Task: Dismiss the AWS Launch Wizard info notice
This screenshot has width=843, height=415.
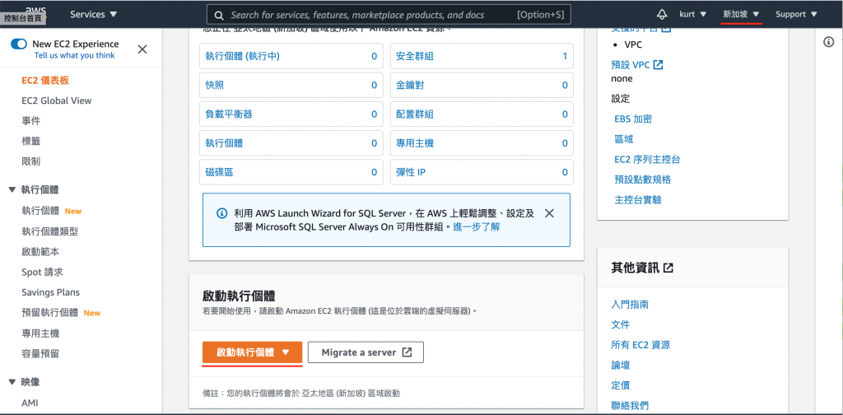Action: pos(549,213)
